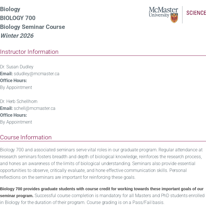Screen dimensions: 206x206
Task: Open the schell@mcmaster.ca email address
Action: pos(35,108)
